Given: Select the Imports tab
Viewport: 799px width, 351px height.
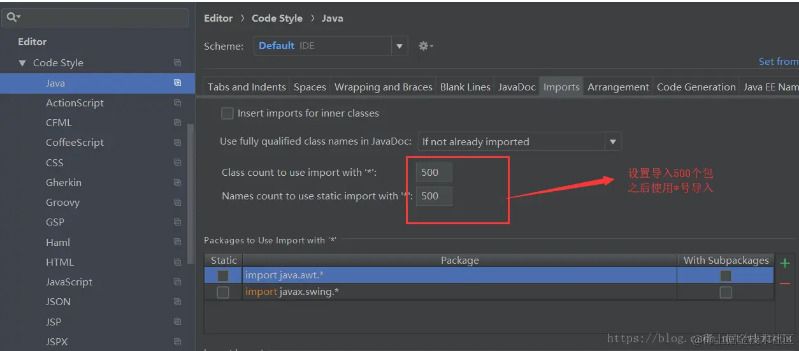Looking at the screenshot, I should pyautogui.click(x=561, y=87).
